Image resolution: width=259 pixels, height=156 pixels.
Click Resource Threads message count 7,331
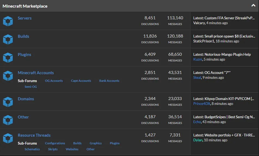tap(175, 135)
